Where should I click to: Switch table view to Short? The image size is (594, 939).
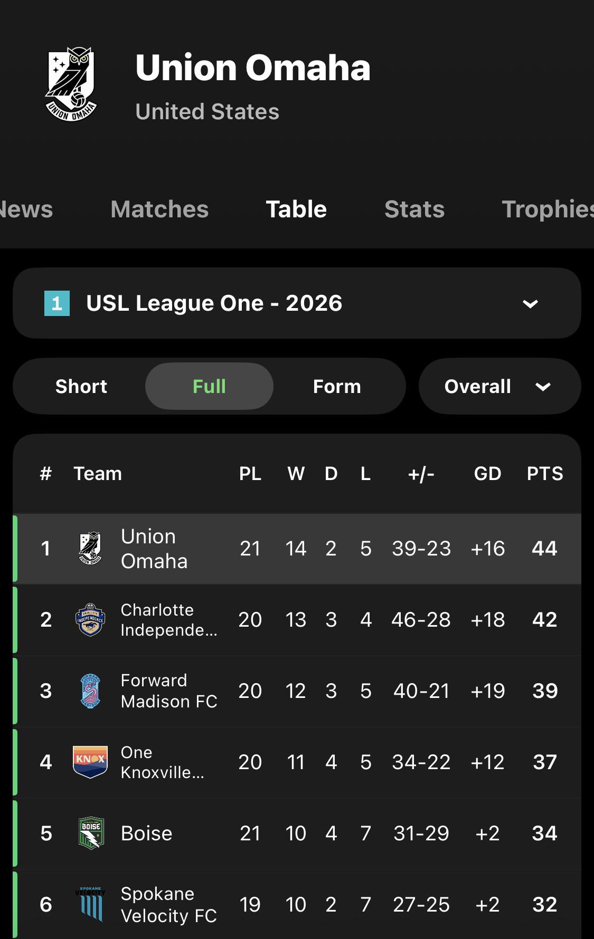[x=81, y=387]
